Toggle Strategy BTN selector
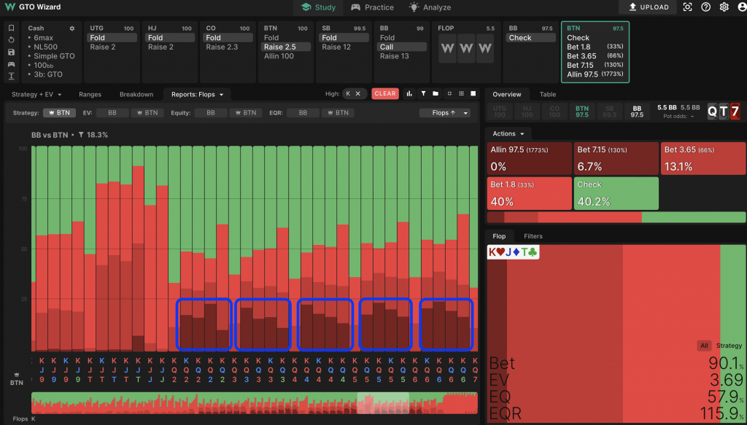 tap(59, 113)
